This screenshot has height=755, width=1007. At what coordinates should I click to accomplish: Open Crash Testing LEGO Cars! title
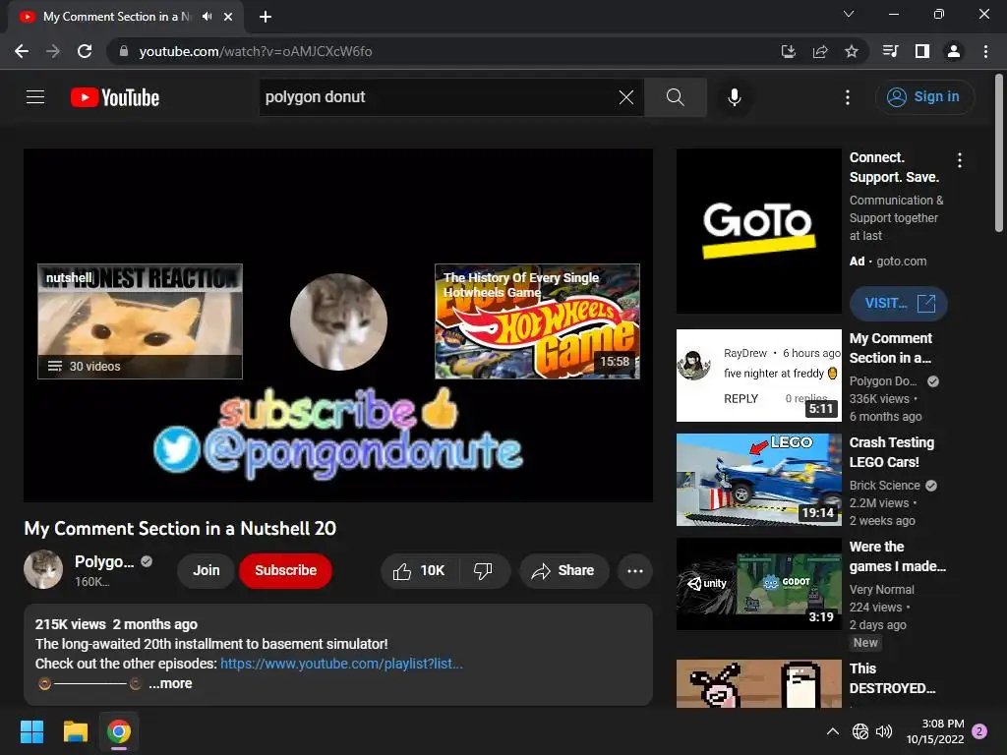coord(891,452)
